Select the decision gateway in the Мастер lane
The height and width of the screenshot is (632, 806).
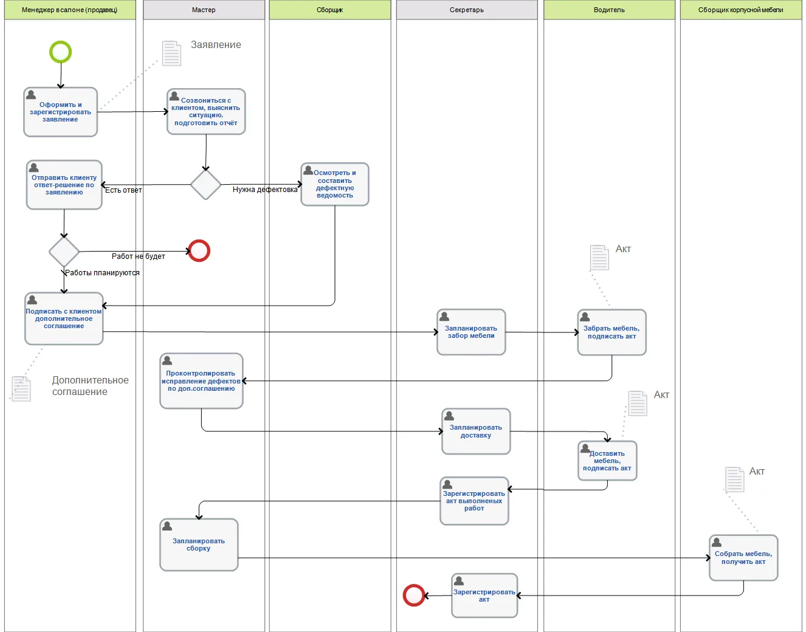[205, 185]
